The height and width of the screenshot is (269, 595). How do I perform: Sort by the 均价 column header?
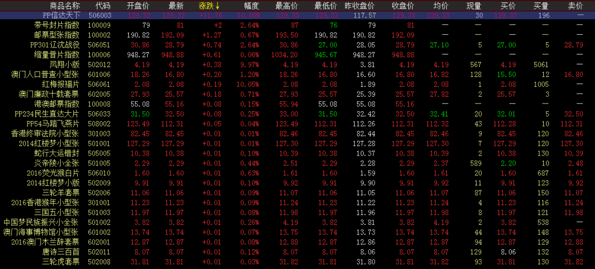pos(441,6)
